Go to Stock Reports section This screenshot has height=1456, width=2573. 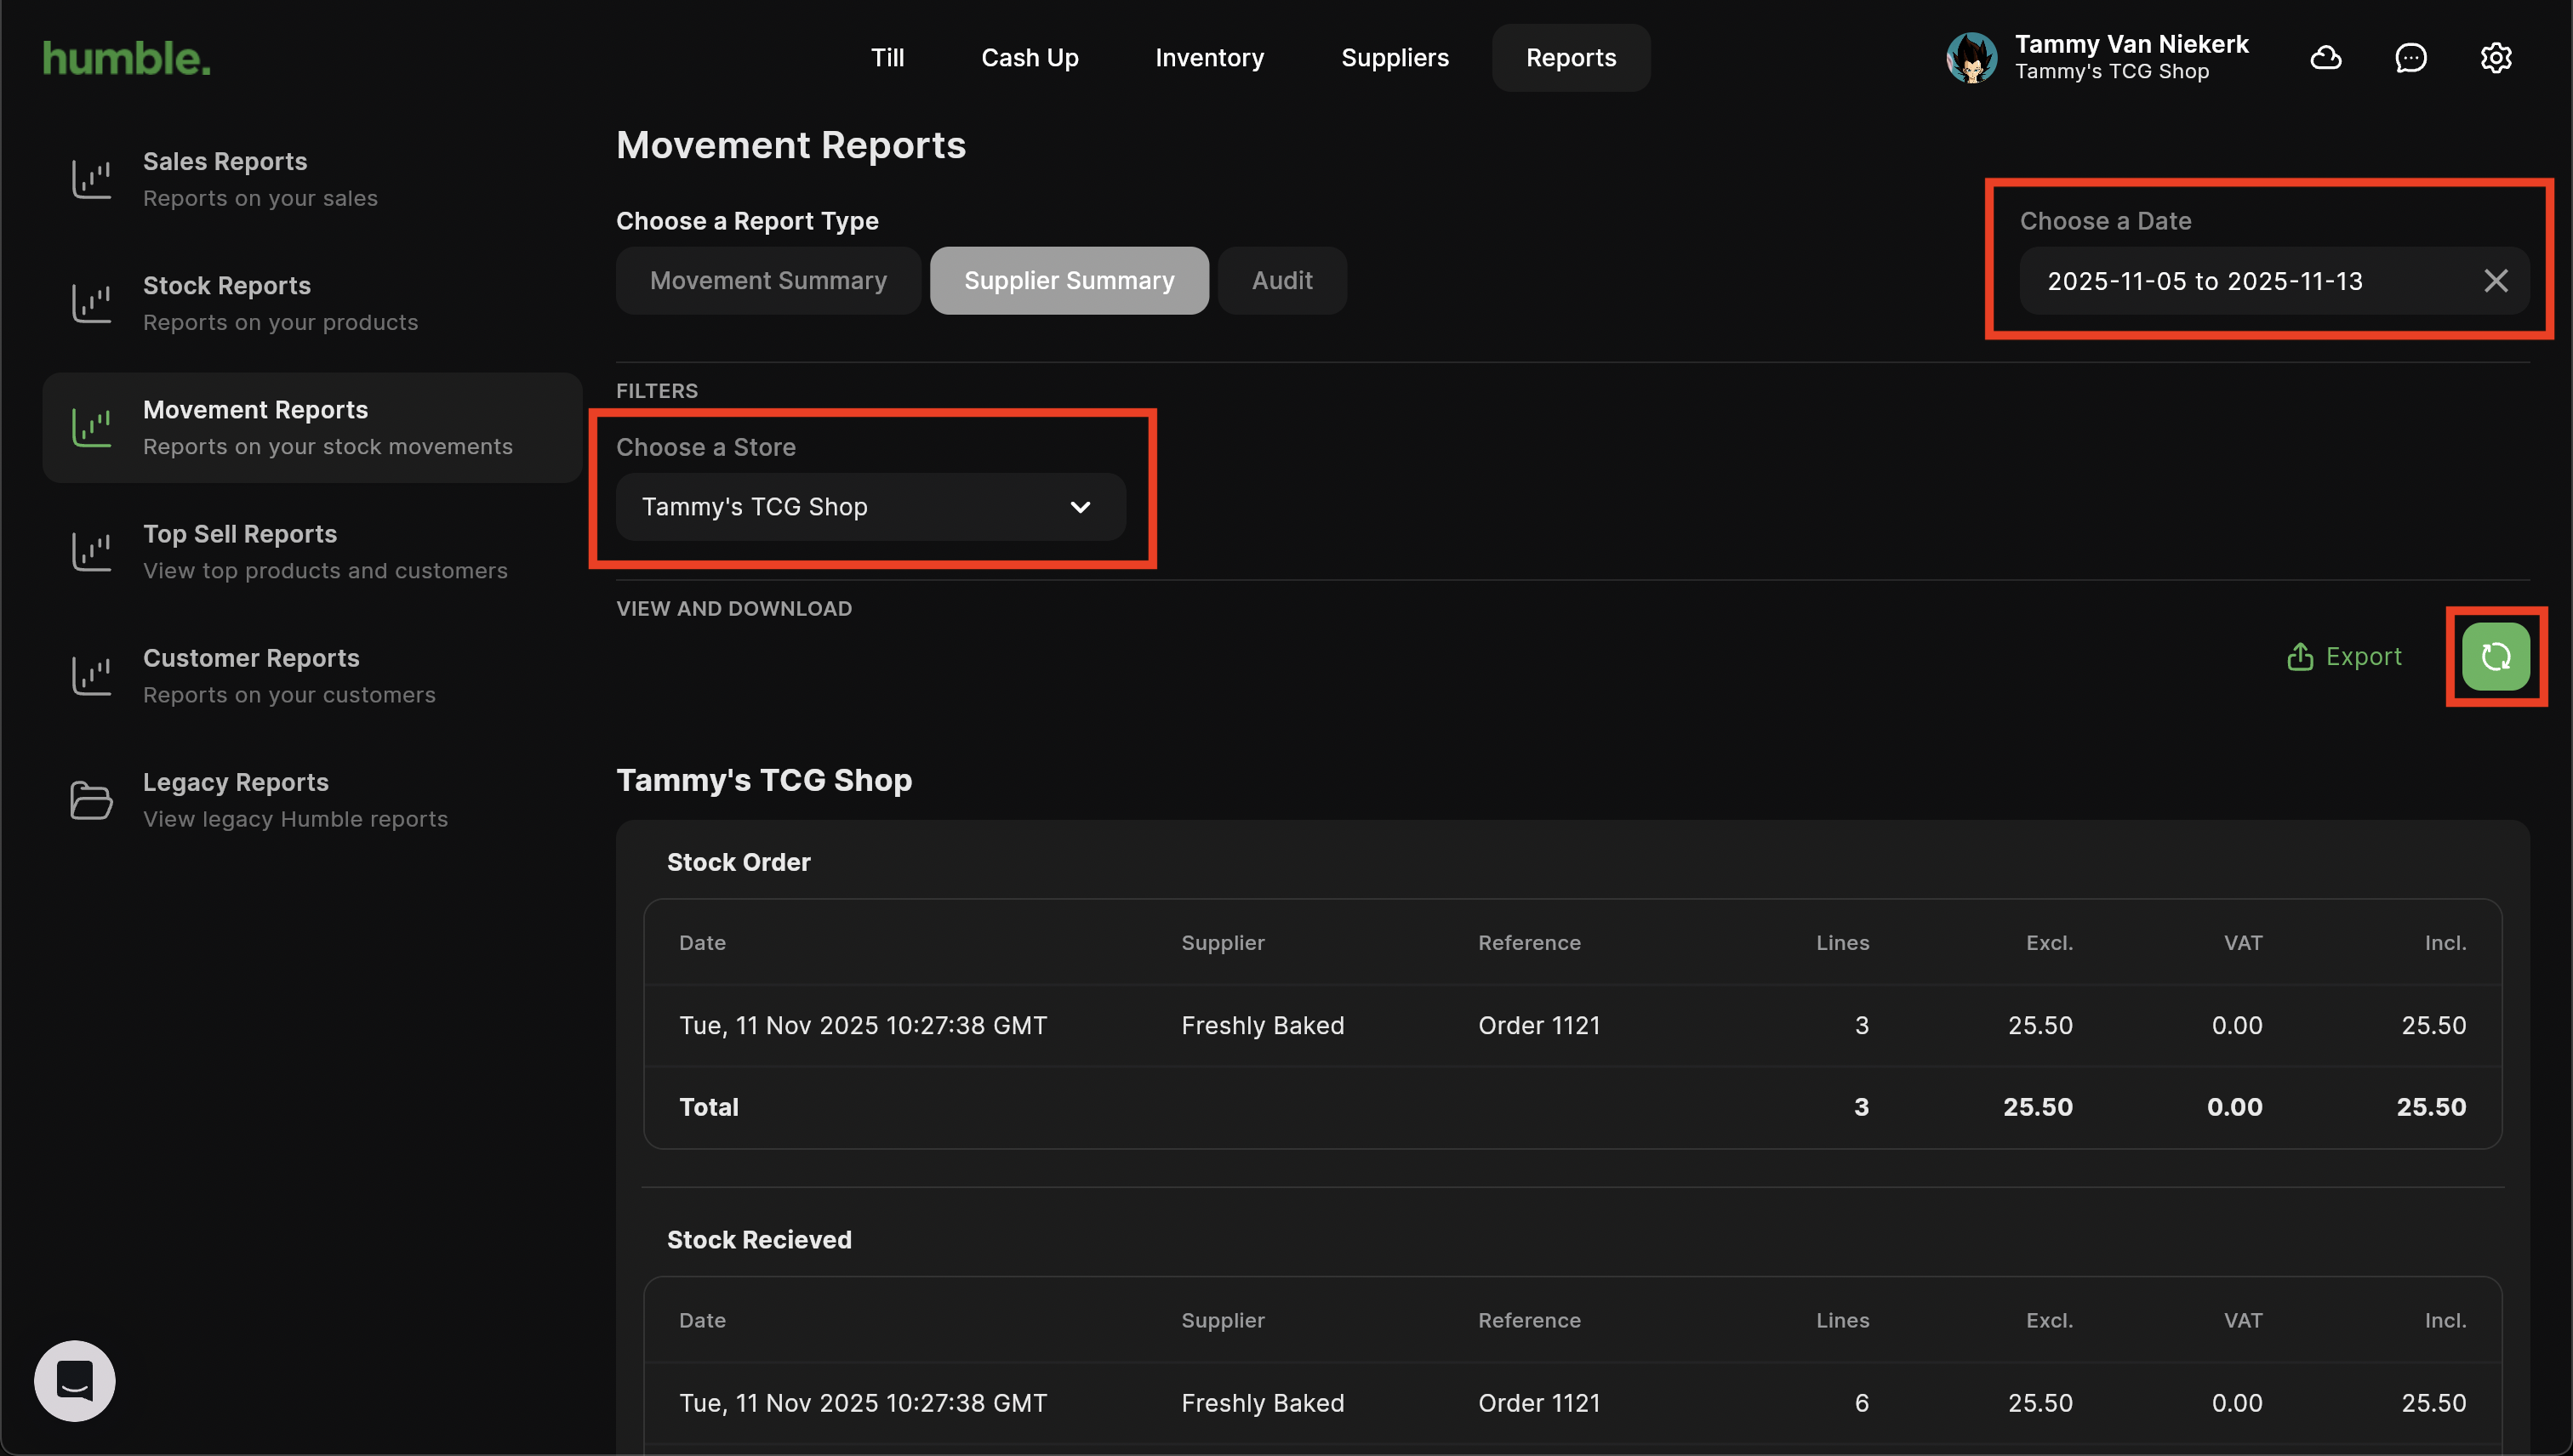280,303
